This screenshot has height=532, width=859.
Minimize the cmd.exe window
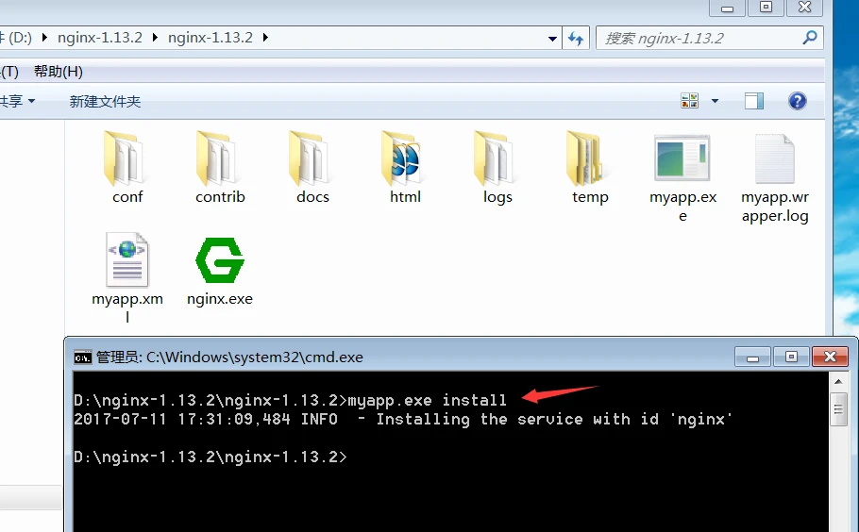752,357
